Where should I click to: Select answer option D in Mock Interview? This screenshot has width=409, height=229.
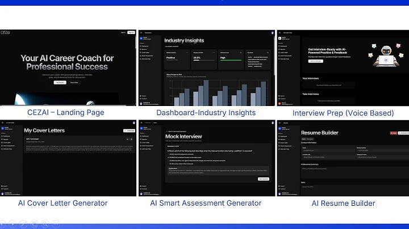coord(181,164)
